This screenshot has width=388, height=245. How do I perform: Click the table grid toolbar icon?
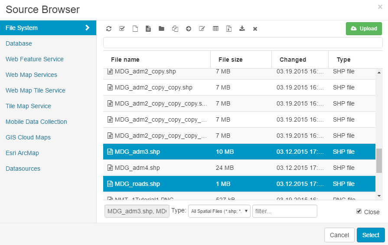pos(215,29)
